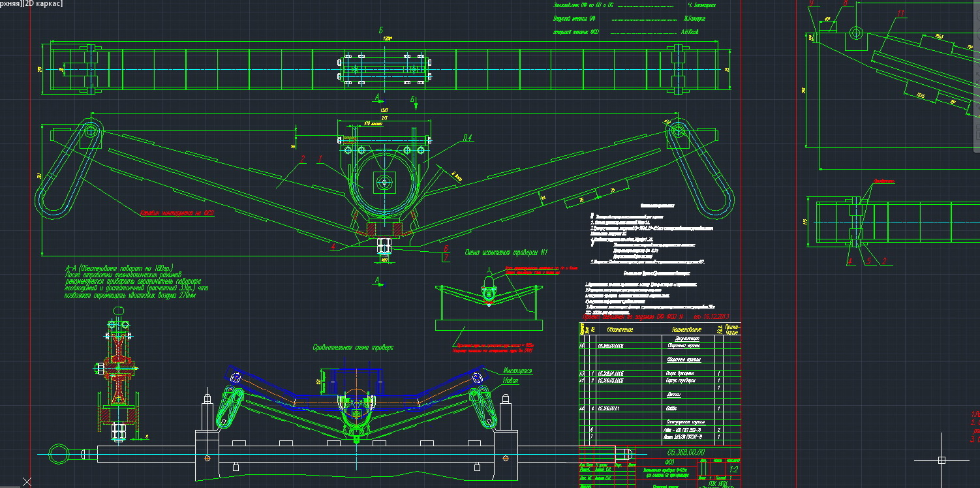Click the 'Кол.' column header
This screenshot has width=980, height=488.
click(720, 329)
